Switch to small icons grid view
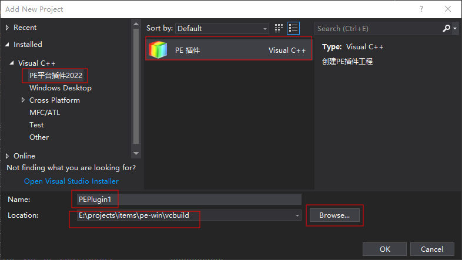 click(279, 28)
